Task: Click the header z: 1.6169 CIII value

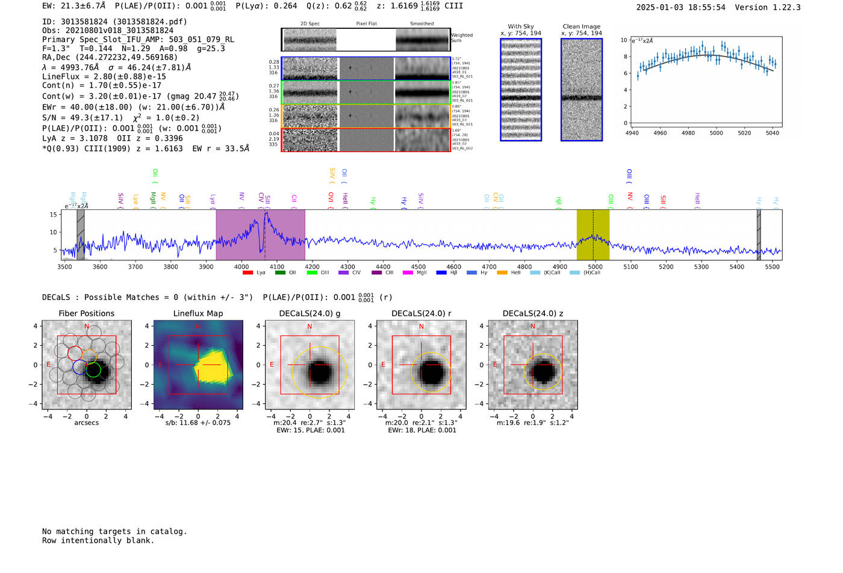Action: [420, 6]
